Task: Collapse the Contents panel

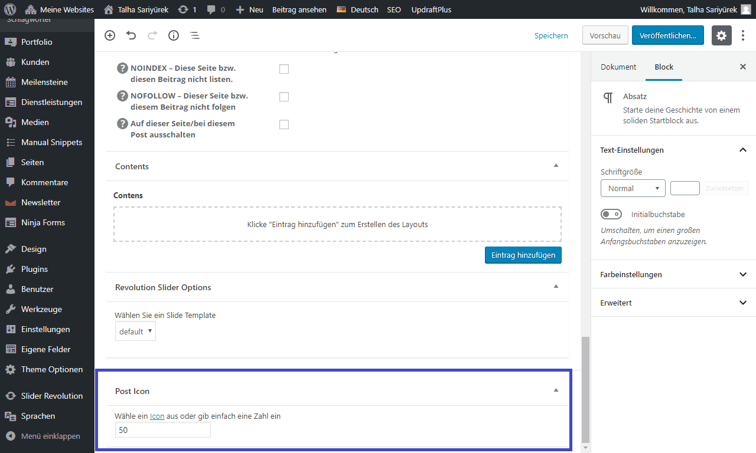Action: (556, 166)
